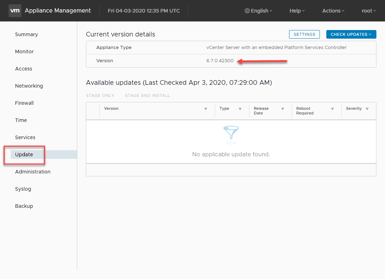The height and width of the screenshot is (279, 385).
Task: Filter the Version column
Action: 206,109
